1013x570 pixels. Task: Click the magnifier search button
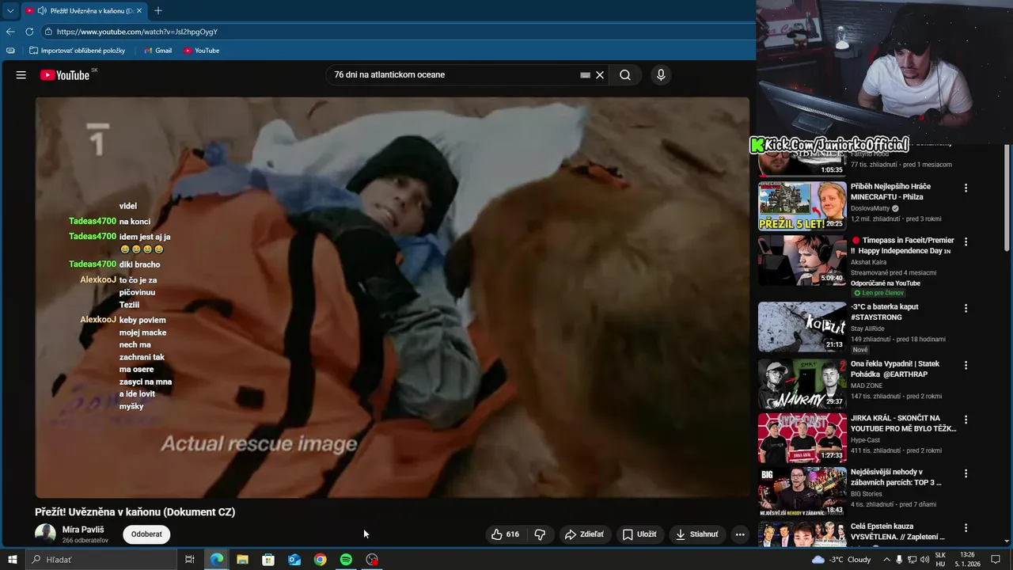point(625,75)
